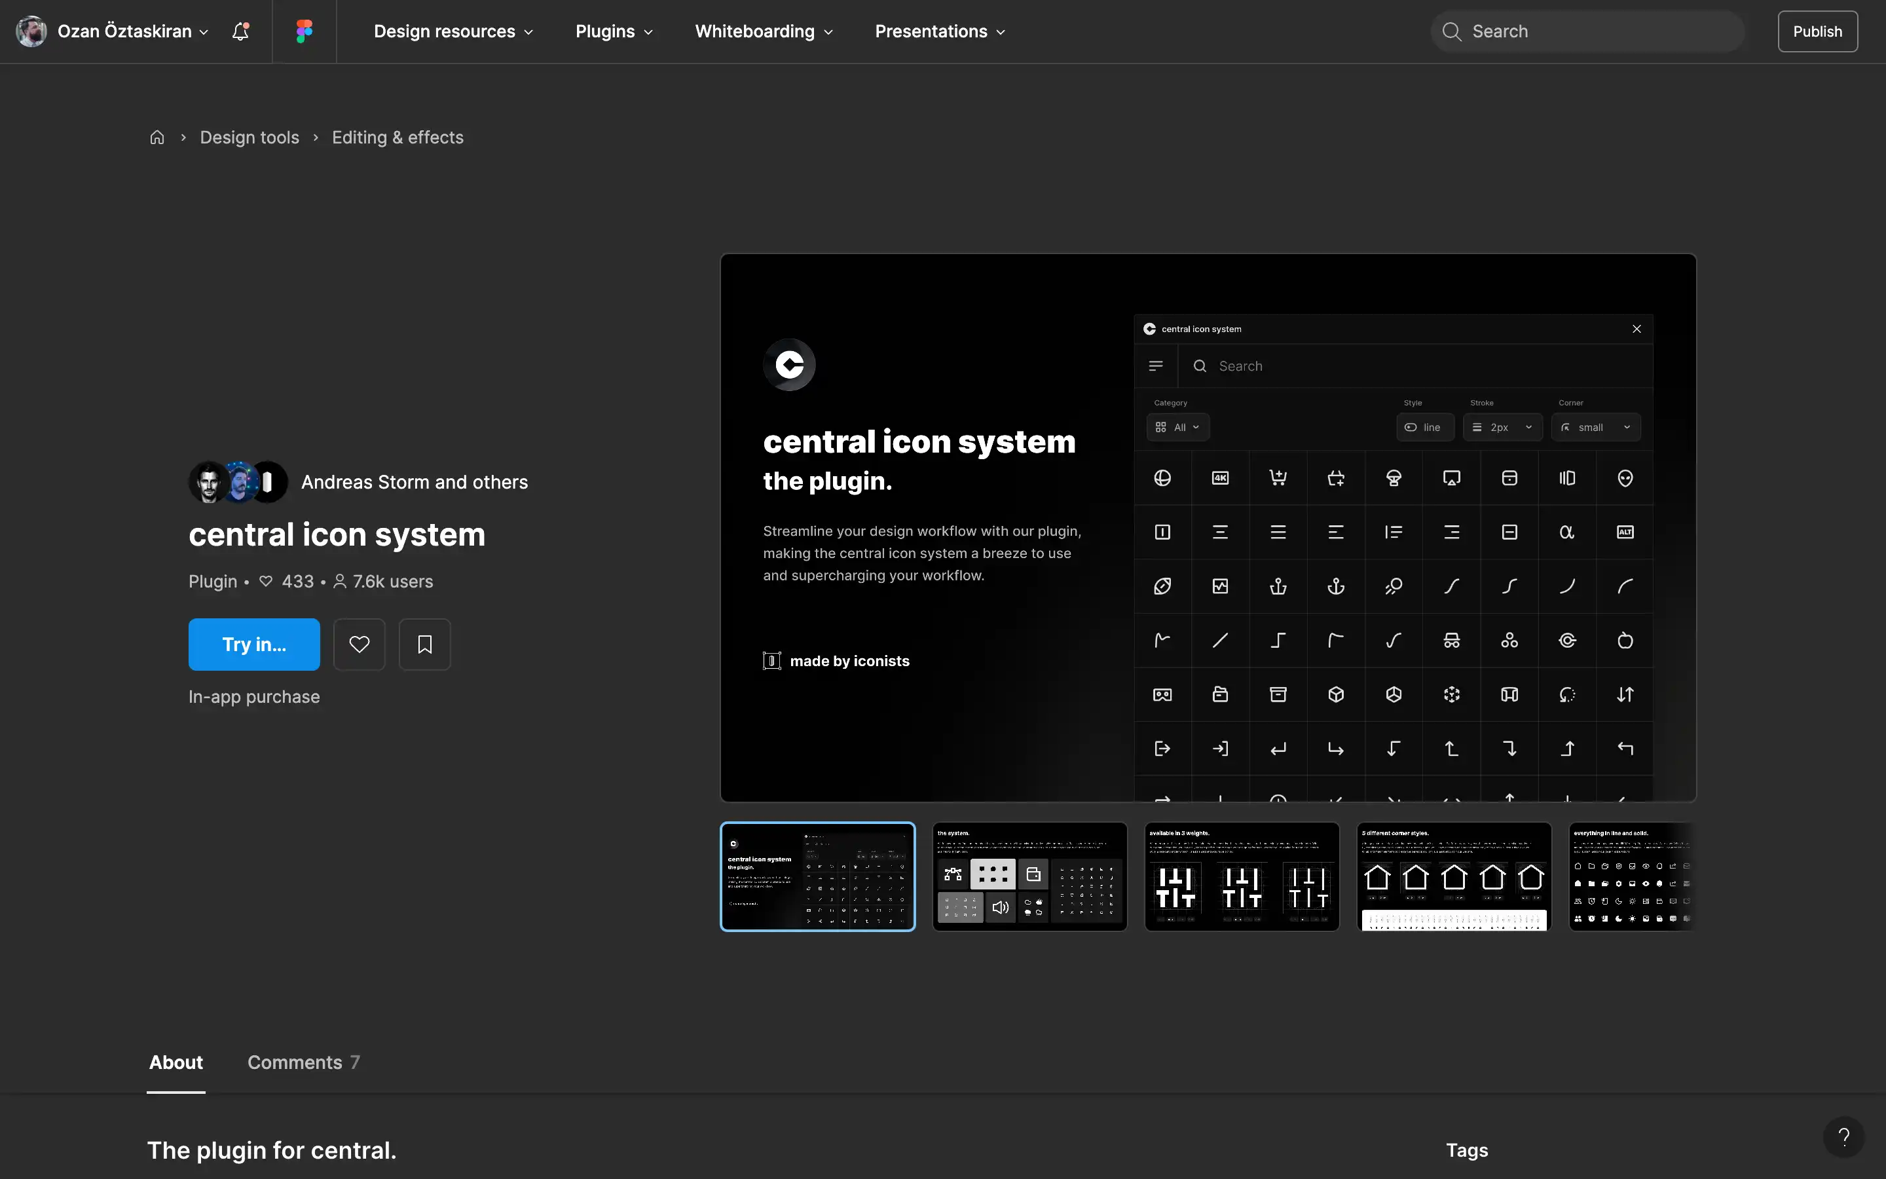Click the first author avatar
1886x1179 pixels.
pos(208,482)
